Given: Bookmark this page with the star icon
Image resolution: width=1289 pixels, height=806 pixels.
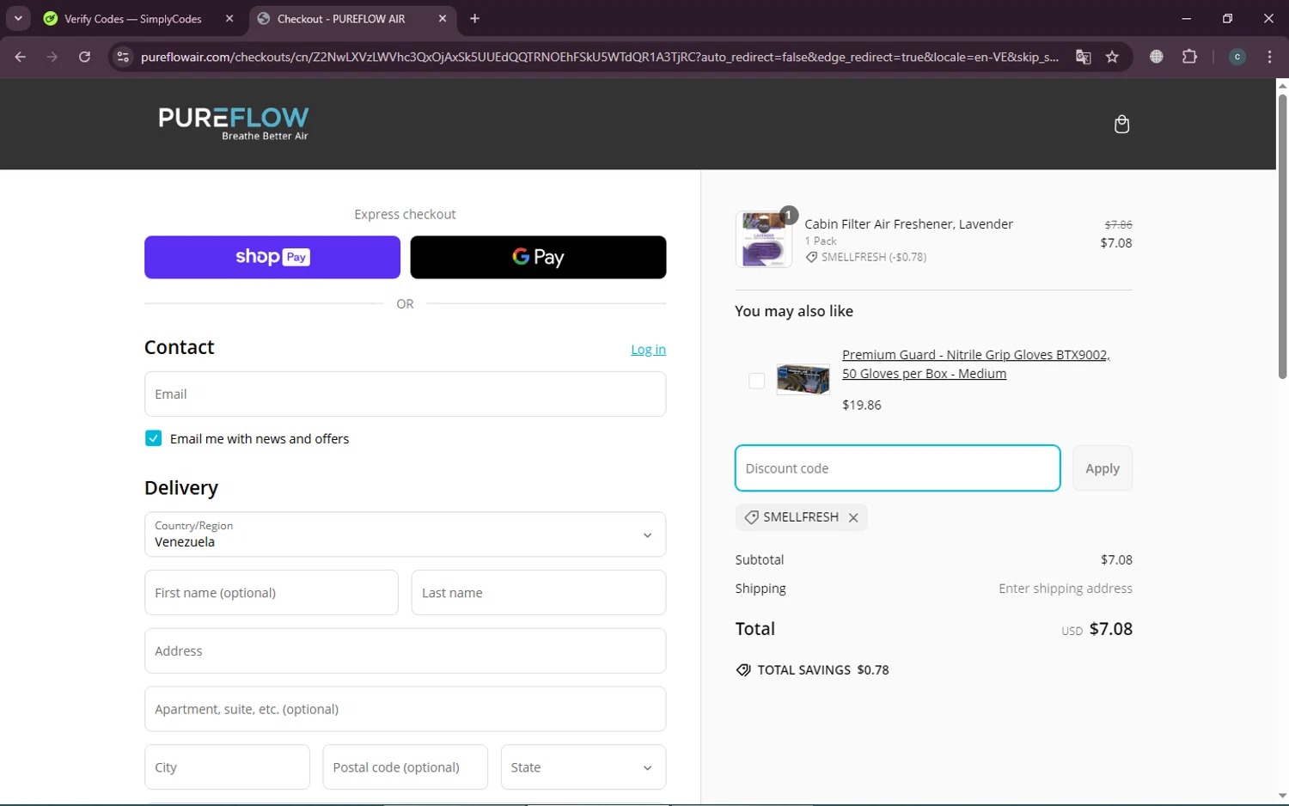Looking at the screenshot, I should [1112, 57].
